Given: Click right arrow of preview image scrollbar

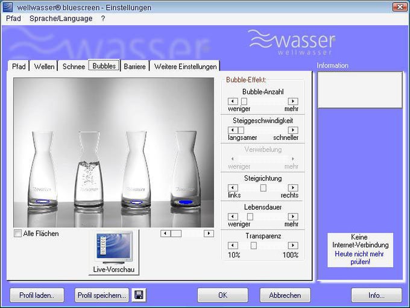Looking at the screenshot, I should tap(209, 233).
